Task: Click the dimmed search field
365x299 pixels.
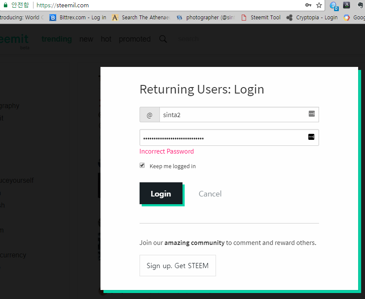Action: coord(188,39)
